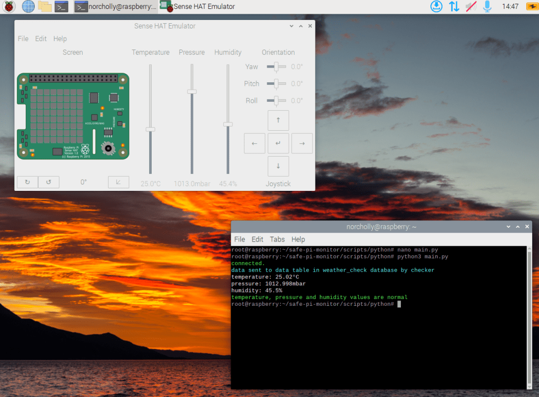
Task: Open the Edit menu in terminal
Action: 257,239
